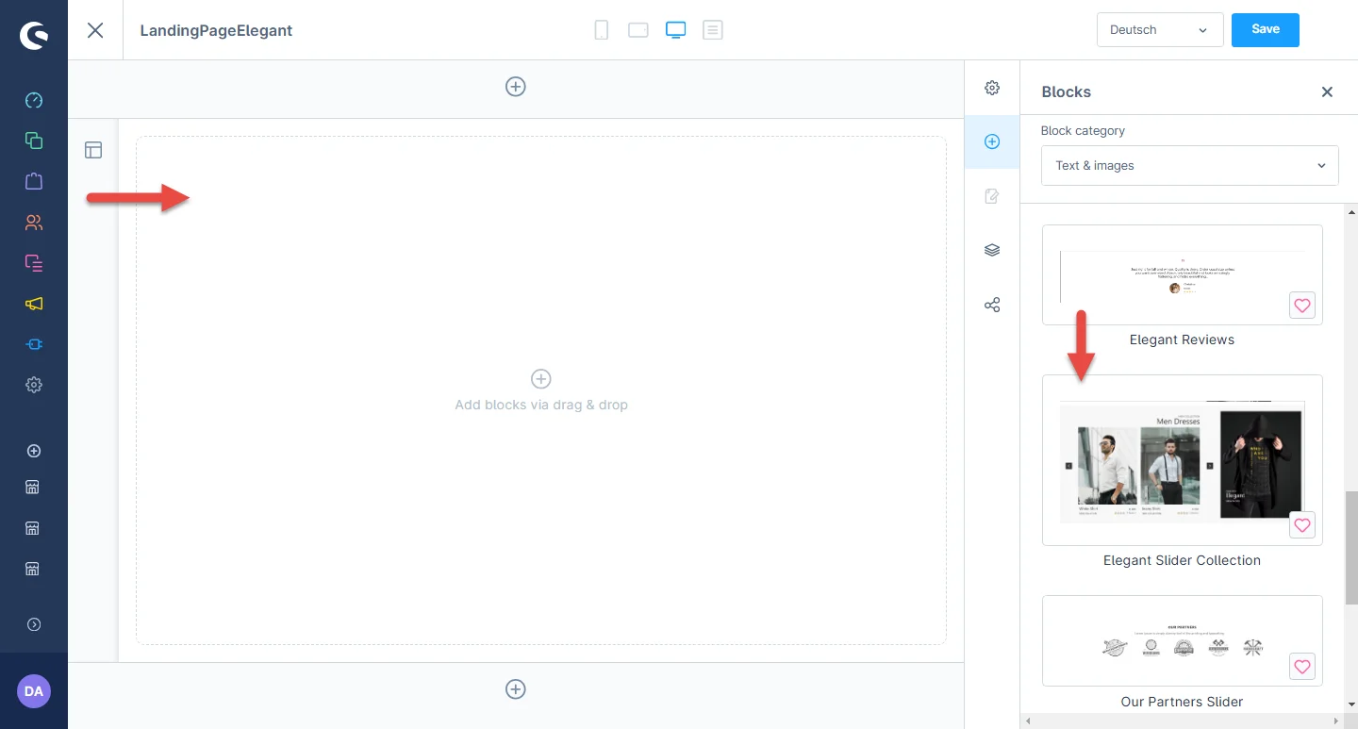Open the section layout icon
Viewport: 1358px width, 729px height.
pyautogui.click(x=93, y=150)
